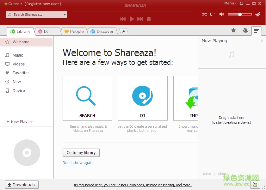Click the Go to my library button

click(x=81, y=153)
